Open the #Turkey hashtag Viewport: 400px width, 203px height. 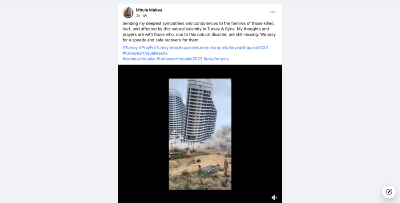pos(130,48)
